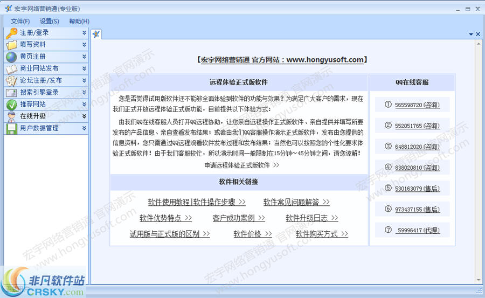Minimize the application window
The image size is (485, 298).
point(458,9)
